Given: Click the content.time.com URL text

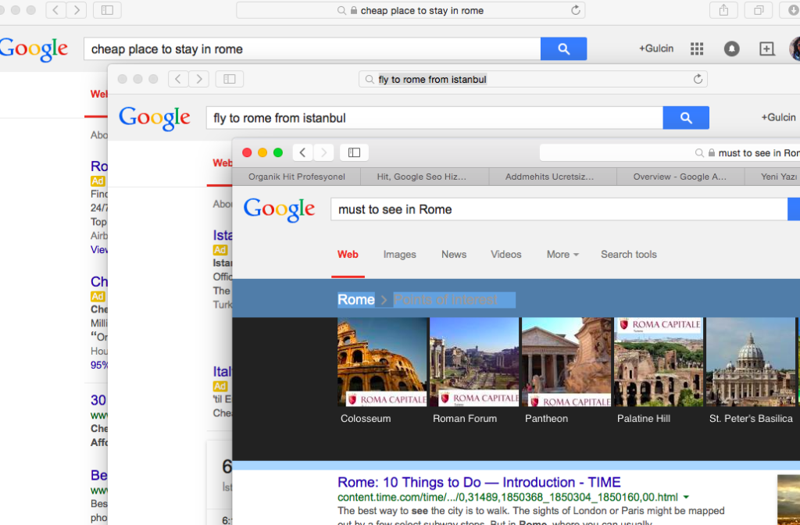Looking at the screenshot, I should coord(508,497).
